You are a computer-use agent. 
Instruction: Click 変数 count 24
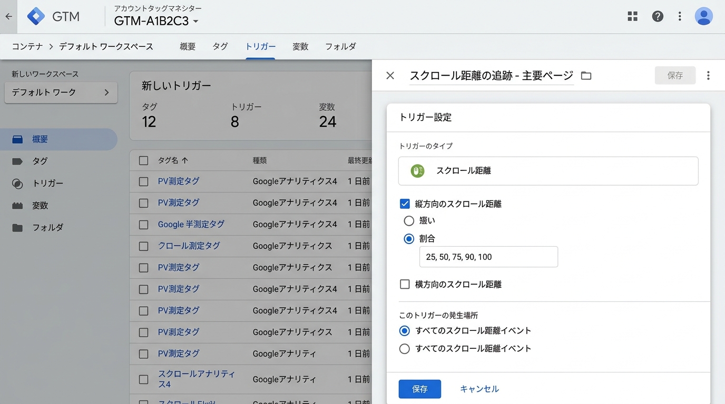click(328, 122)
